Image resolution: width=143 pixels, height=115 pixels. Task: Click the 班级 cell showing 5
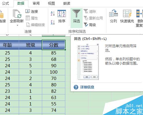[30, 66]
